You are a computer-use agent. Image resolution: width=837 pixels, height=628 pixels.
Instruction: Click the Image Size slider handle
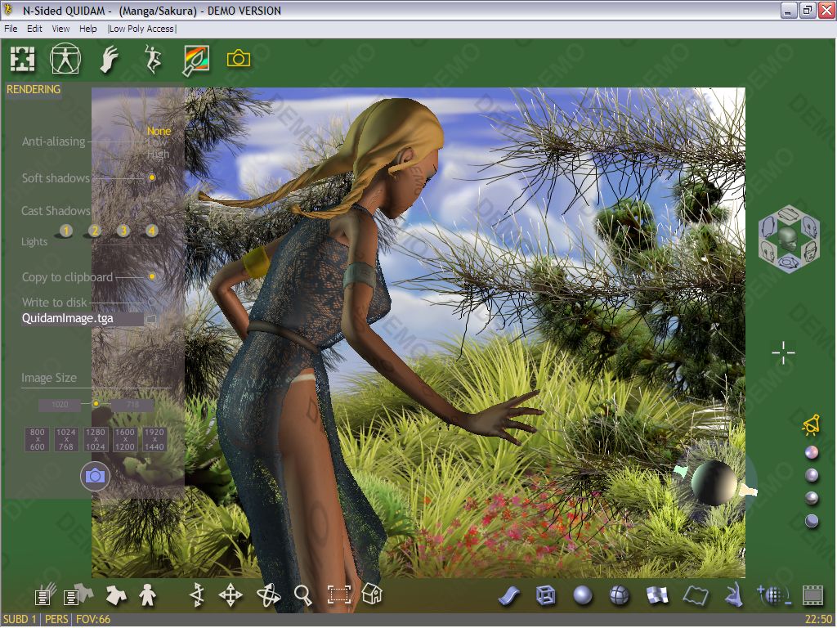96,403
